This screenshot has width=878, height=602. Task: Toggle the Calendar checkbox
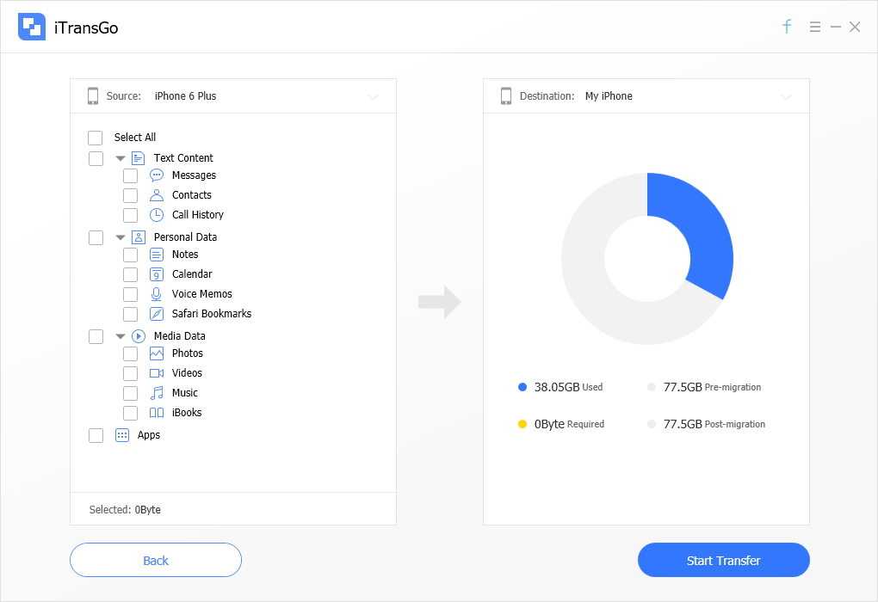coord(130,274)
